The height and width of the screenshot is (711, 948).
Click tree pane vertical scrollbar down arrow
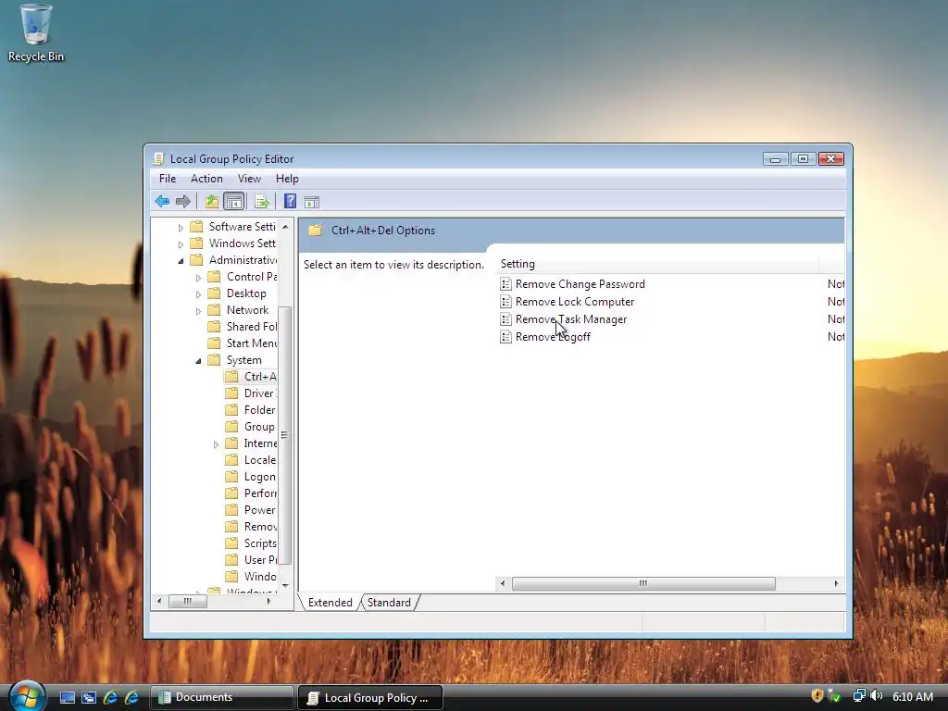285,585
